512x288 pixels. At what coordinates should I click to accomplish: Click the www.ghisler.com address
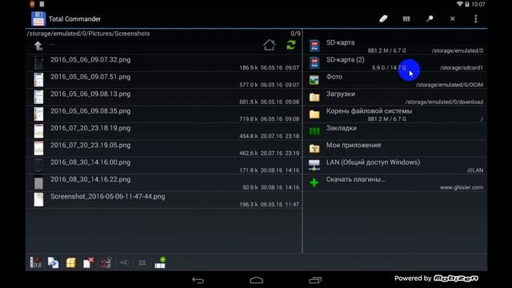click(x=462, y=187)
